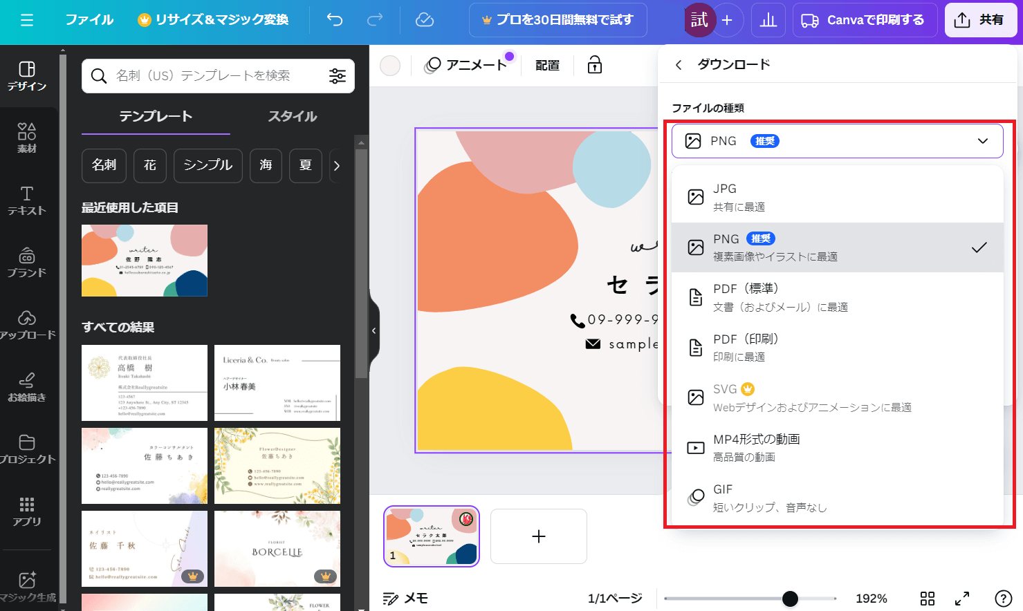Toggle the lock icon
Image resolution: width=1023 pixels, height=611 pixels.
coord(595,65)
